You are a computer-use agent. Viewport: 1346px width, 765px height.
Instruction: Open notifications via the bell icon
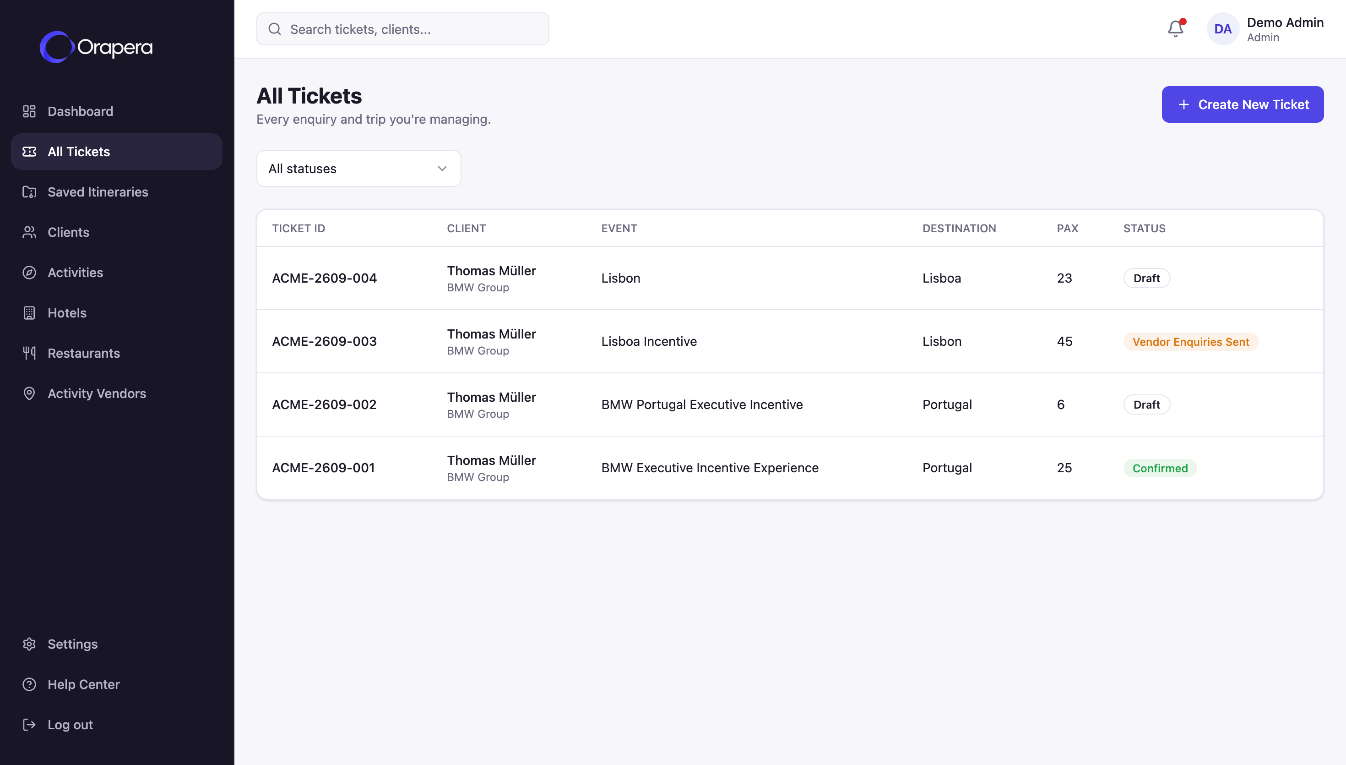click(1175, 28)
